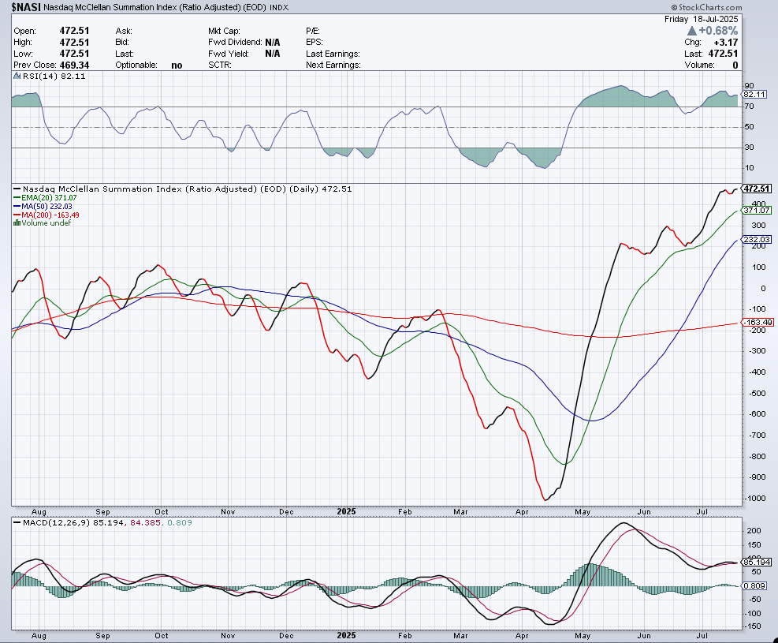Click the Fwd Dividend N/A value
This screenshot has width=778, height=643.
273,42
